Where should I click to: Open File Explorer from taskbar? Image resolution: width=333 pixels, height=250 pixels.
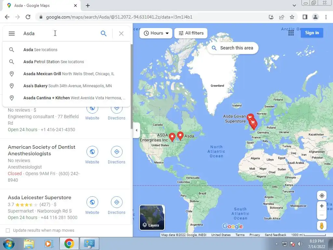coord(29,243)
